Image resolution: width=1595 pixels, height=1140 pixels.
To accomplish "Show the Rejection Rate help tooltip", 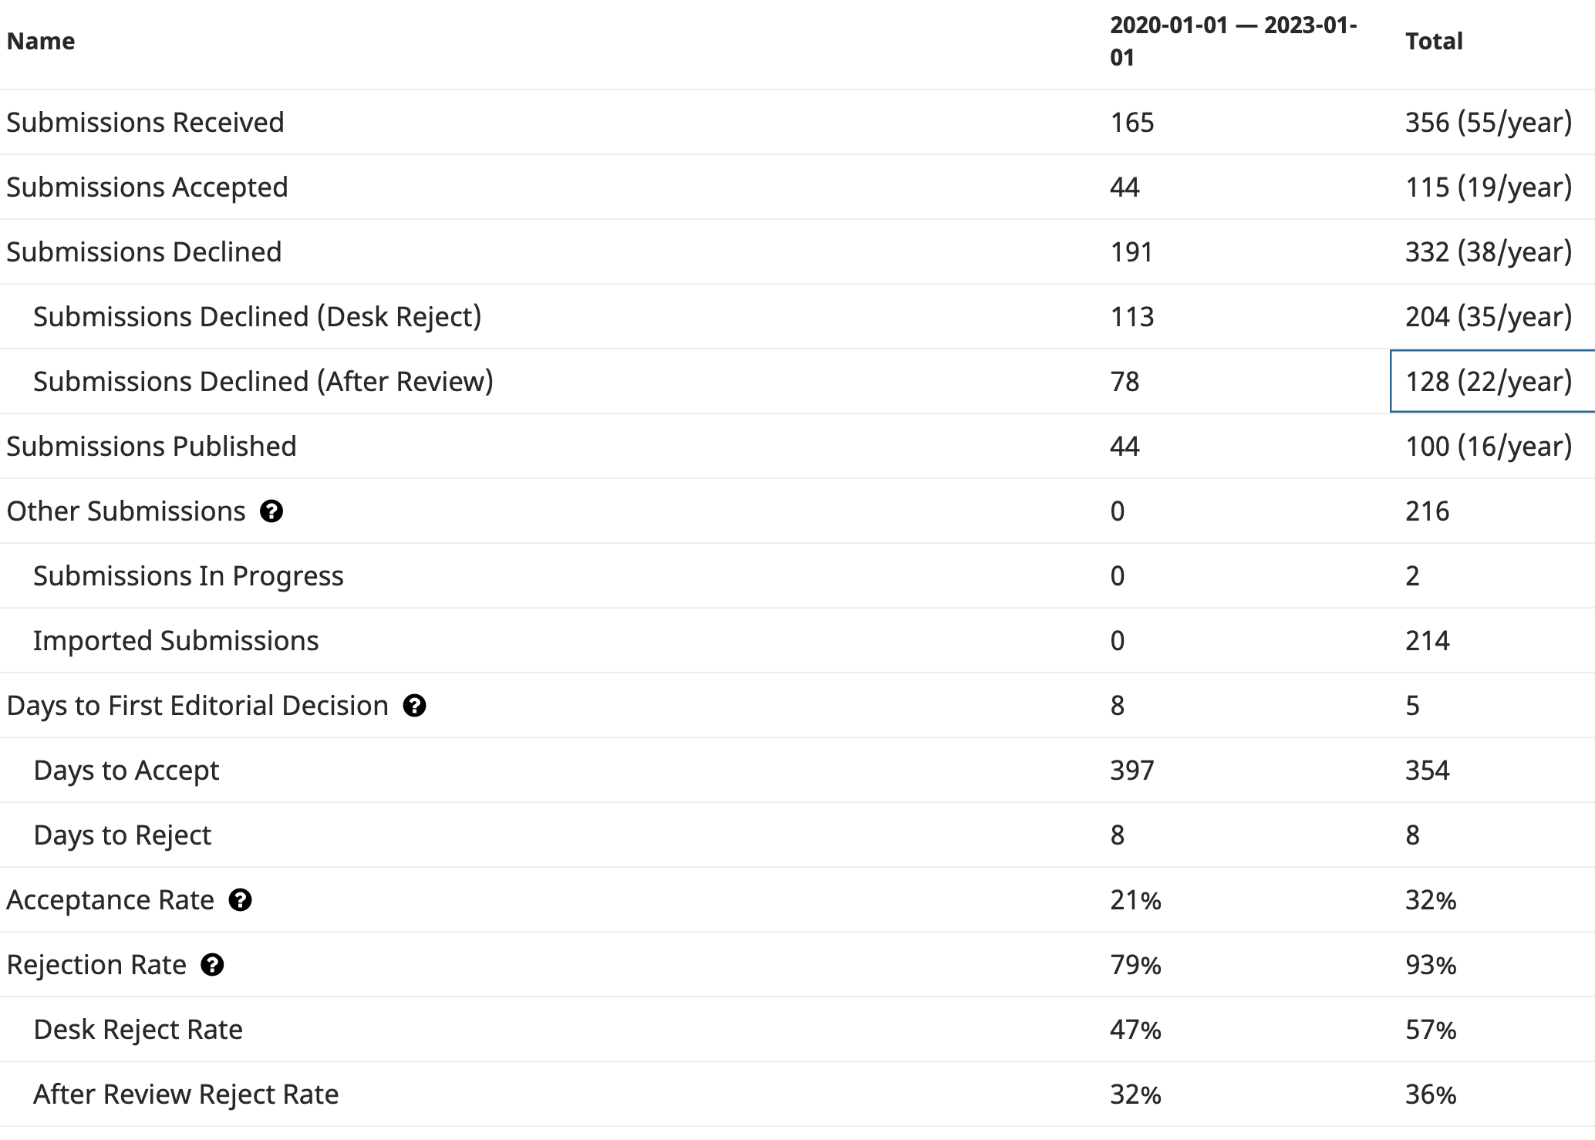I will click(212, 965).
